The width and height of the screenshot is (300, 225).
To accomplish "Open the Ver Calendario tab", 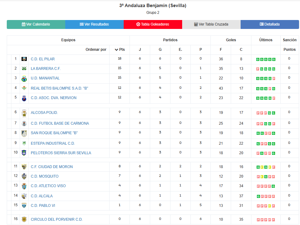I will point(36,24).
